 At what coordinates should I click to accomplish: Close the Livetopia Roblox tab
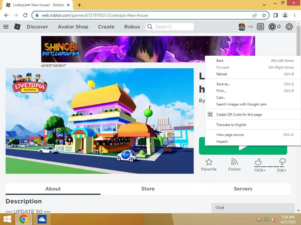point(68,5)
